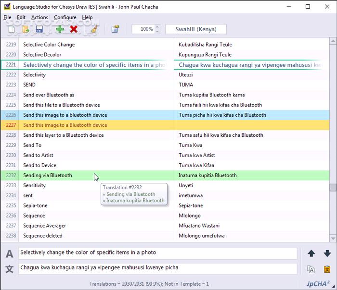This screenshot has width=337, height=290.
Task: Click row number 2236
Action: click(x=11, y=216)
